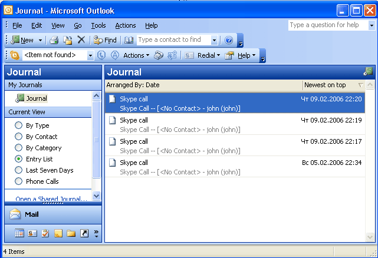Click entry list scroll down arrow
Viewport: 378px width, 258px height.
coord(370,237)
